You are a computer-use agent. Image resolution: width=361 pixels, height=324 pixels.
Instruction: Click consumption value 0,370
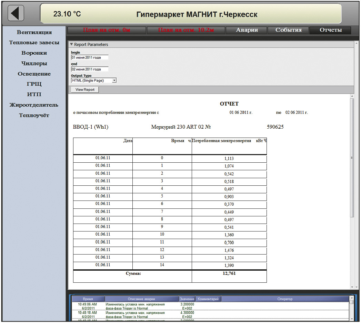(229, 204)
